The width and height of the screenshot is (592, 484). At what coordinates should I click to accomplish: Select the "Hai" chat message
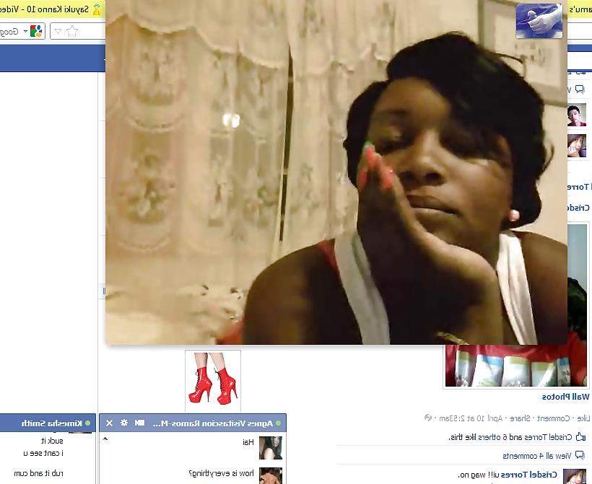pyautogui.click(x=248, y=442)
